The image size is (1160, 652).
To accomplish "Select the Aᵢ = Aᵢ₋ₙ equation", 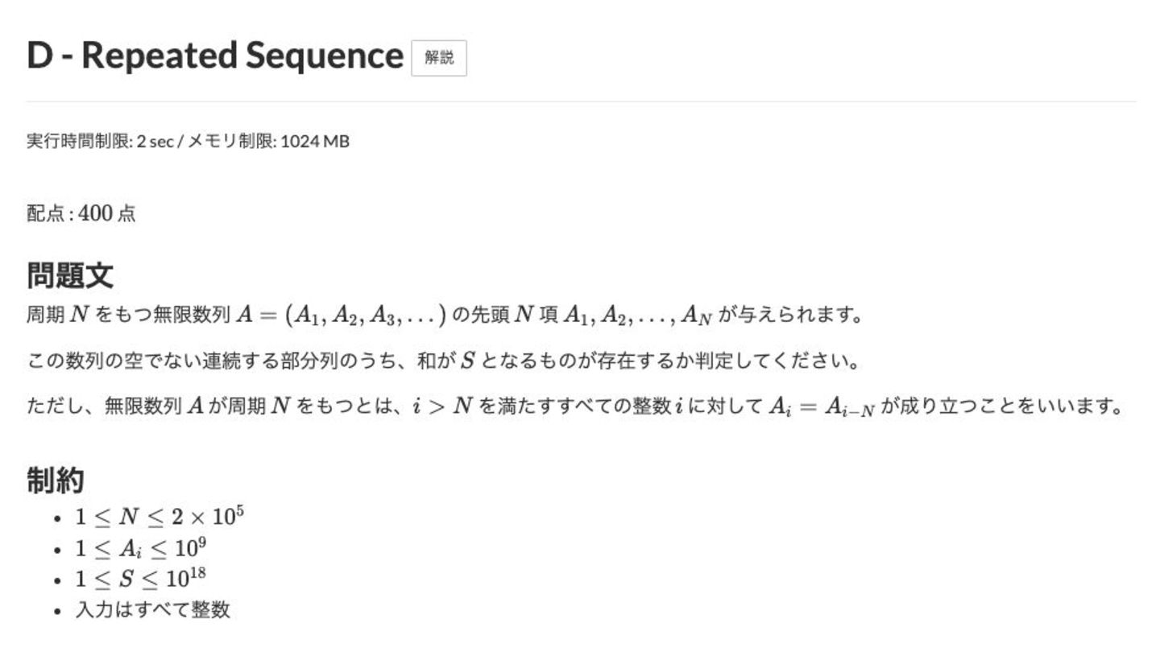I will coord(821,406).
